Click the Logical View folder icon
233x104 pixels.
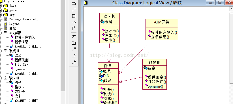1,1
